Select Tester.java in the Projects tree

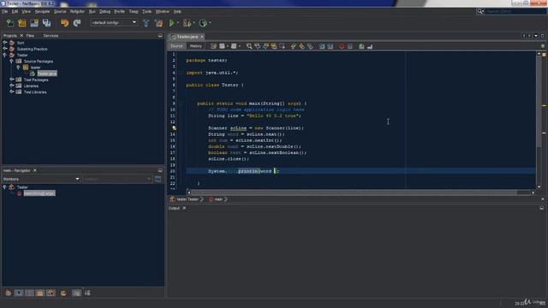click(47, 74)
